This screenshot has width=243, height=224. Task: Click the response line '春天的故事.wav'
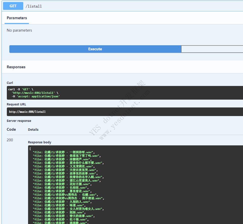coord(64,216)
